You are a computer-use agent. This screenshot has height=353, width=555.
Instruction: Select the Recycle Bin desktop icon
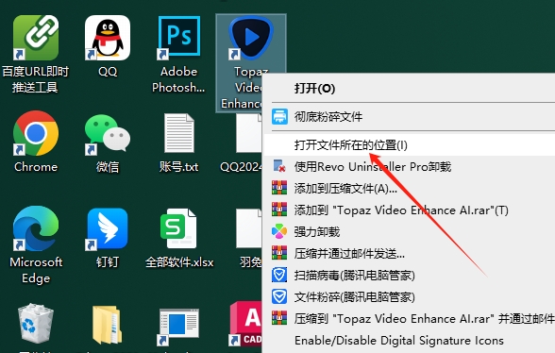pos(36,323)
